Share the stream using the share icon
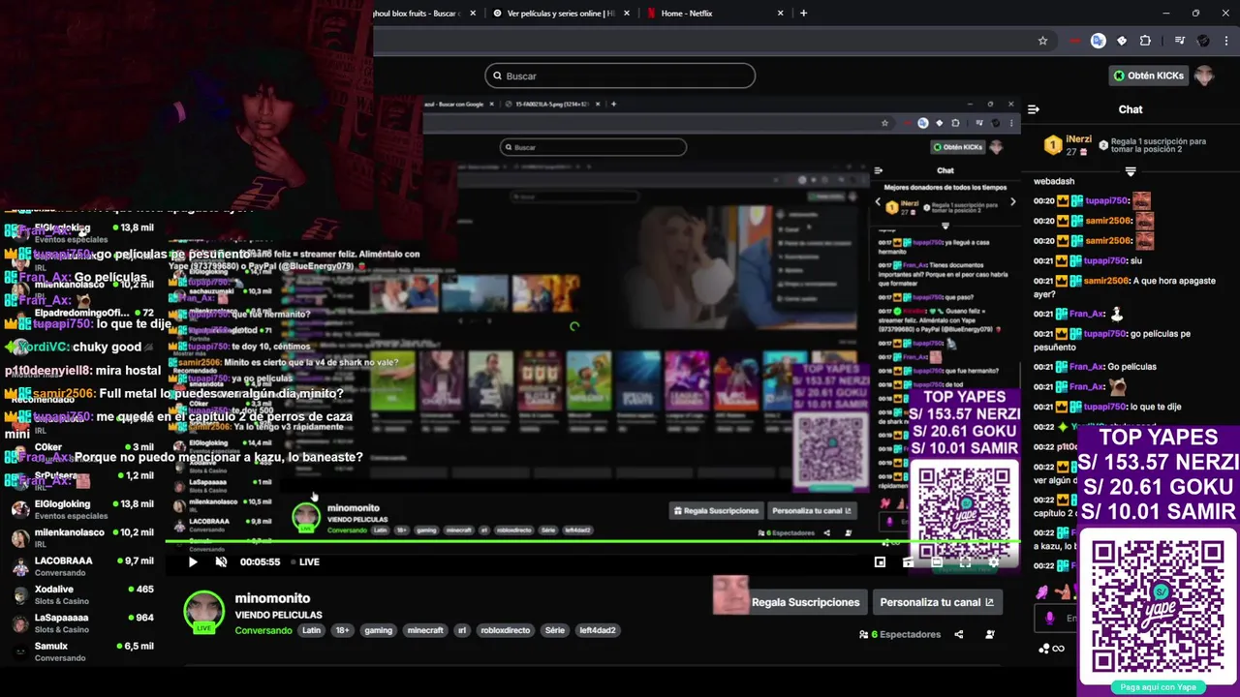Screen dimensions: 1240x697 click(958, 634)
